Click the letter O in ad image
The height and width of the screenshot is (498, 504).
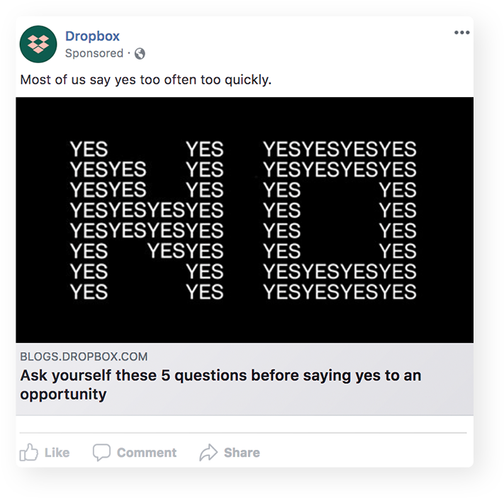point(340,220)
